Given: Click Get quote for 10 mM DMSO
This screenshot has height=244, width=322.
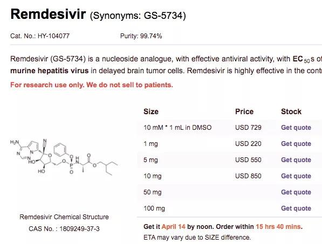Looking at the screenshot, I should (296, 128).
